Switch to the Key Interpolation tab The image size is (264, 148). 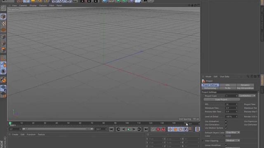(245, 88)
